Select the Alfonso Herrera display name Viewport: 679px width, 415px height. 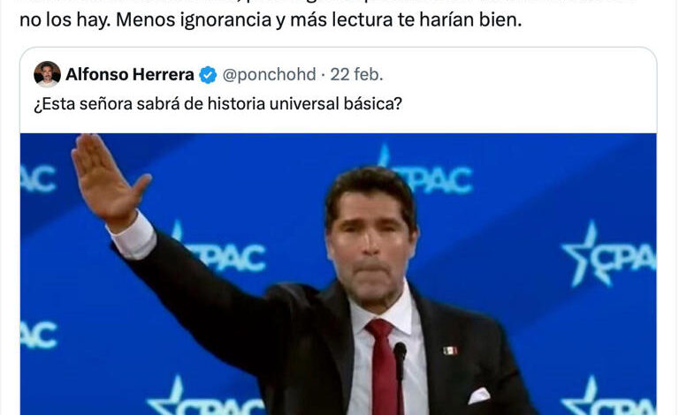[x=129, y=74]
